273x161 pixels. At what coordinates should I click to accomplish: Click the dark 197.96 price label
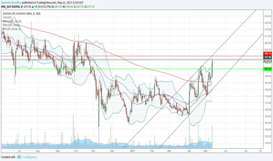click(x=268, y=57)
